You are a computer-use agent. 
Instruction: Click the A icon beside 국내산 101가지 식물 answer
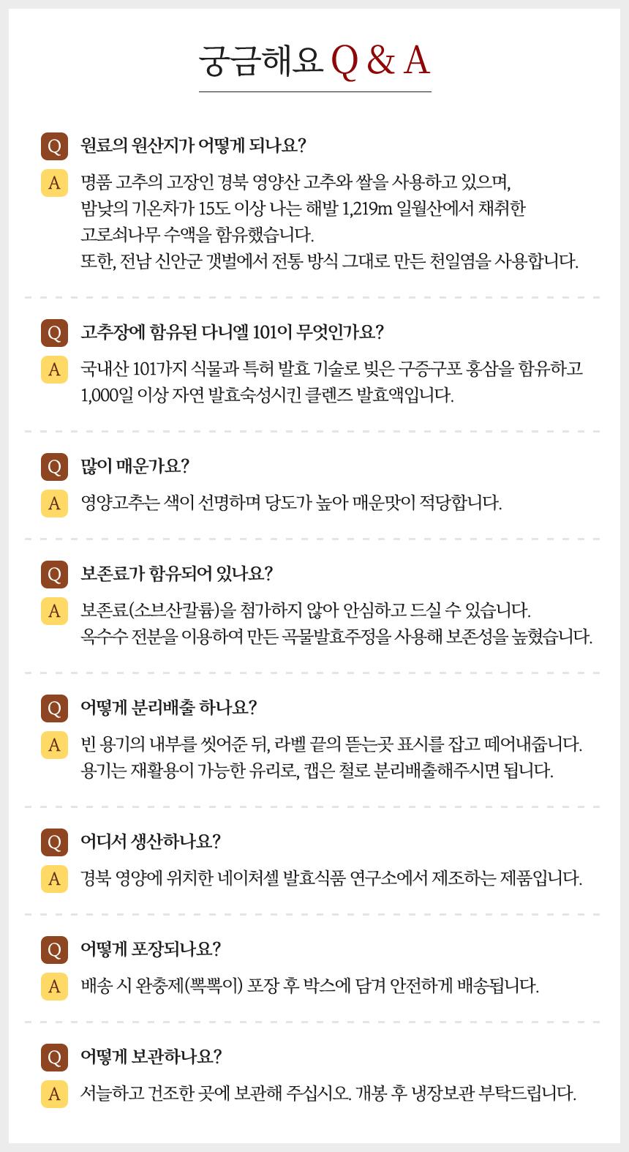click(x=54, y=369)
